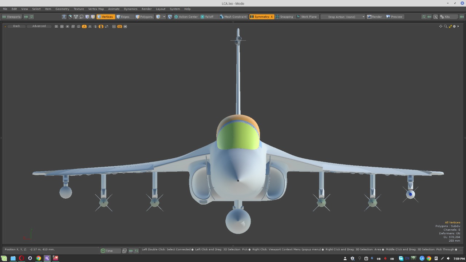Click the viewport zoom magnifier icon
The width and height of the screenshot is (466, 262).
coord(446,26)
